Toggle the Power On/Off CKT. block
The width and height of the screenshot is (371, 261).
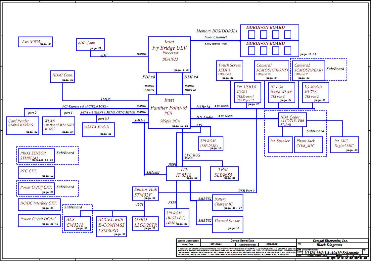coord(36,189)
